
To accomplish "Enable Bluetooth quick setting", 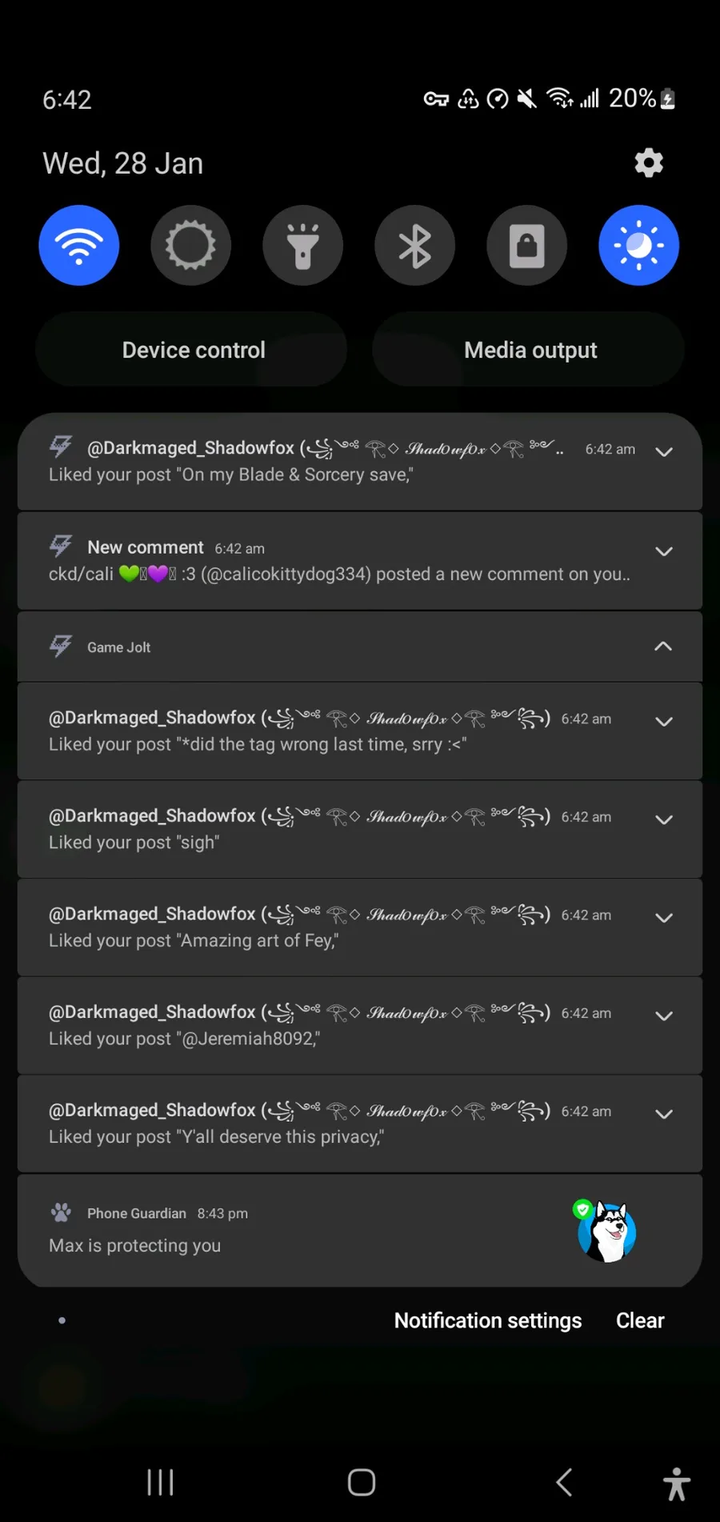I will [x=415, y=246].
